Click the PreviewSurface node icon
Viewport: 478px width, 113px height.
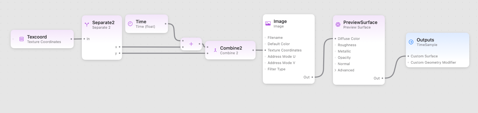(x=338, y=25)
